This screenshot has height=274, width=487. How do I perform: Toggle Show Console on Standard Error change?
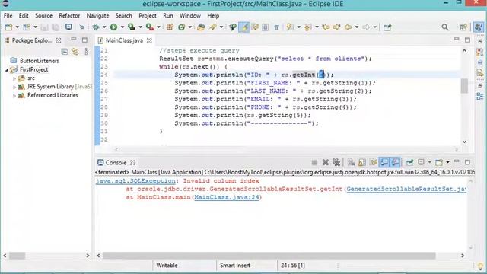click(x=396, y=162)
